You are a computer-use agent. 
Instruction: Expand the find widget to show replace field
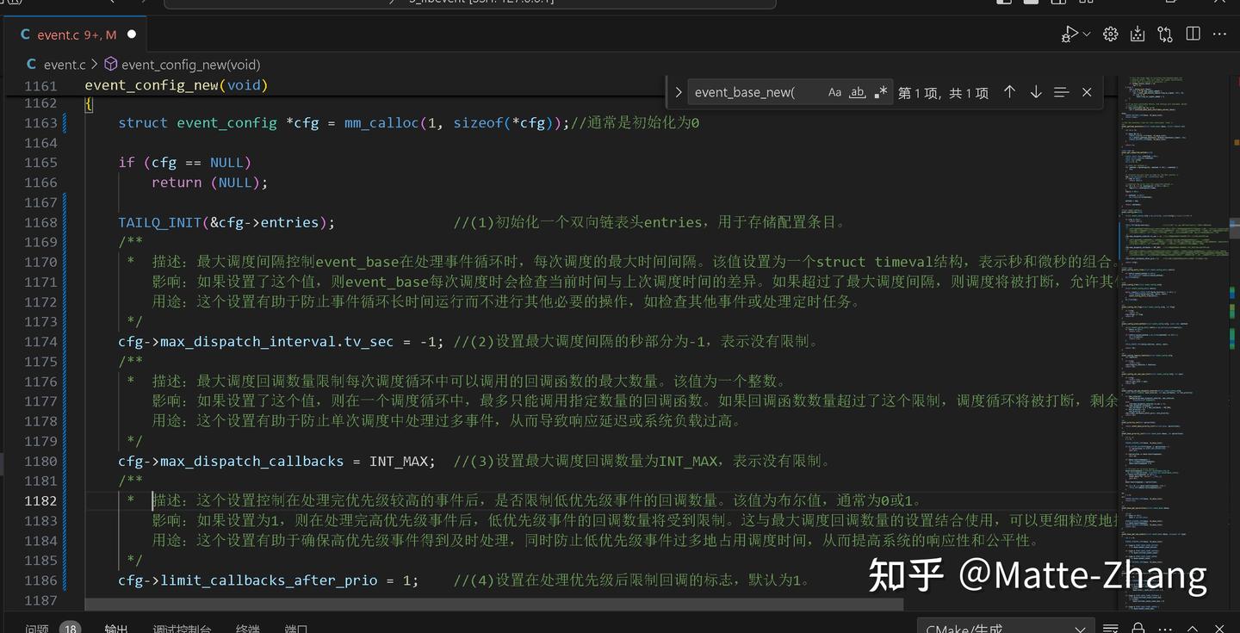point(679,91)
